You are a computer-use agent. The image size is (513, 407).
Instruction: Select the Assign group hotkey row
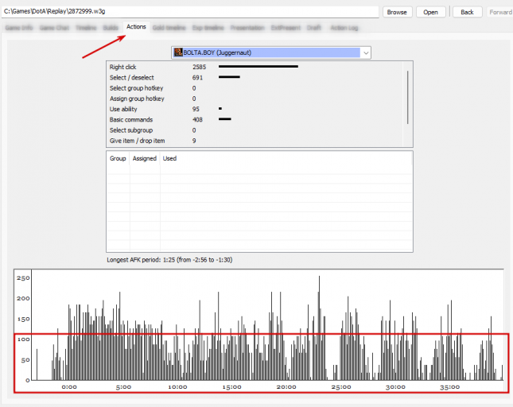[255, 99]
